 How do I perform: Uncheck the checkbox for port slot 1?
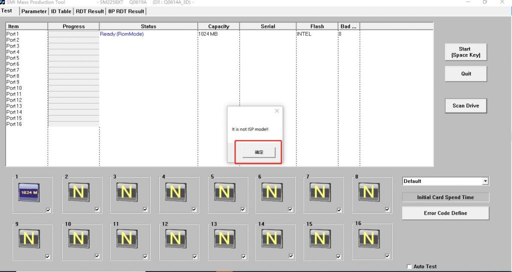pyautogui.click(x=48, y=210)
